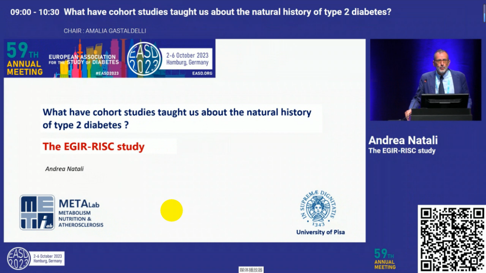Click the EASD.ORG link in banner
Screen dimensions: 486x273
coord(202,73)
